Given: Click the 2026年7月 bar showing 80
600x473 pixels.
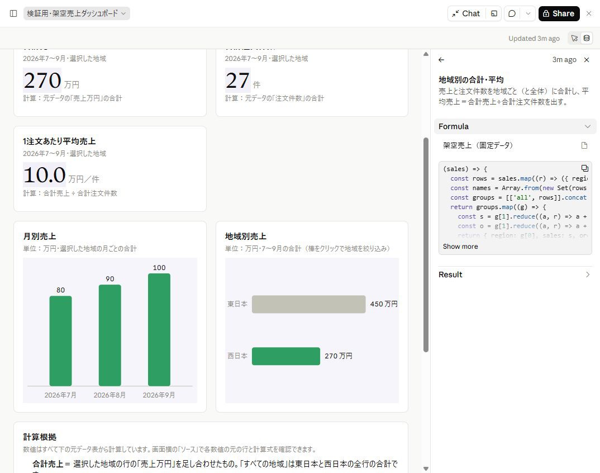Looking at the screenshot, I should tap(60, 341).
